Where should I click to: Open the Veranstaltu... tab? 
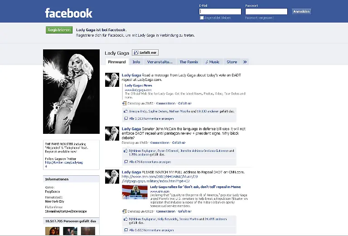coord(160,62)
